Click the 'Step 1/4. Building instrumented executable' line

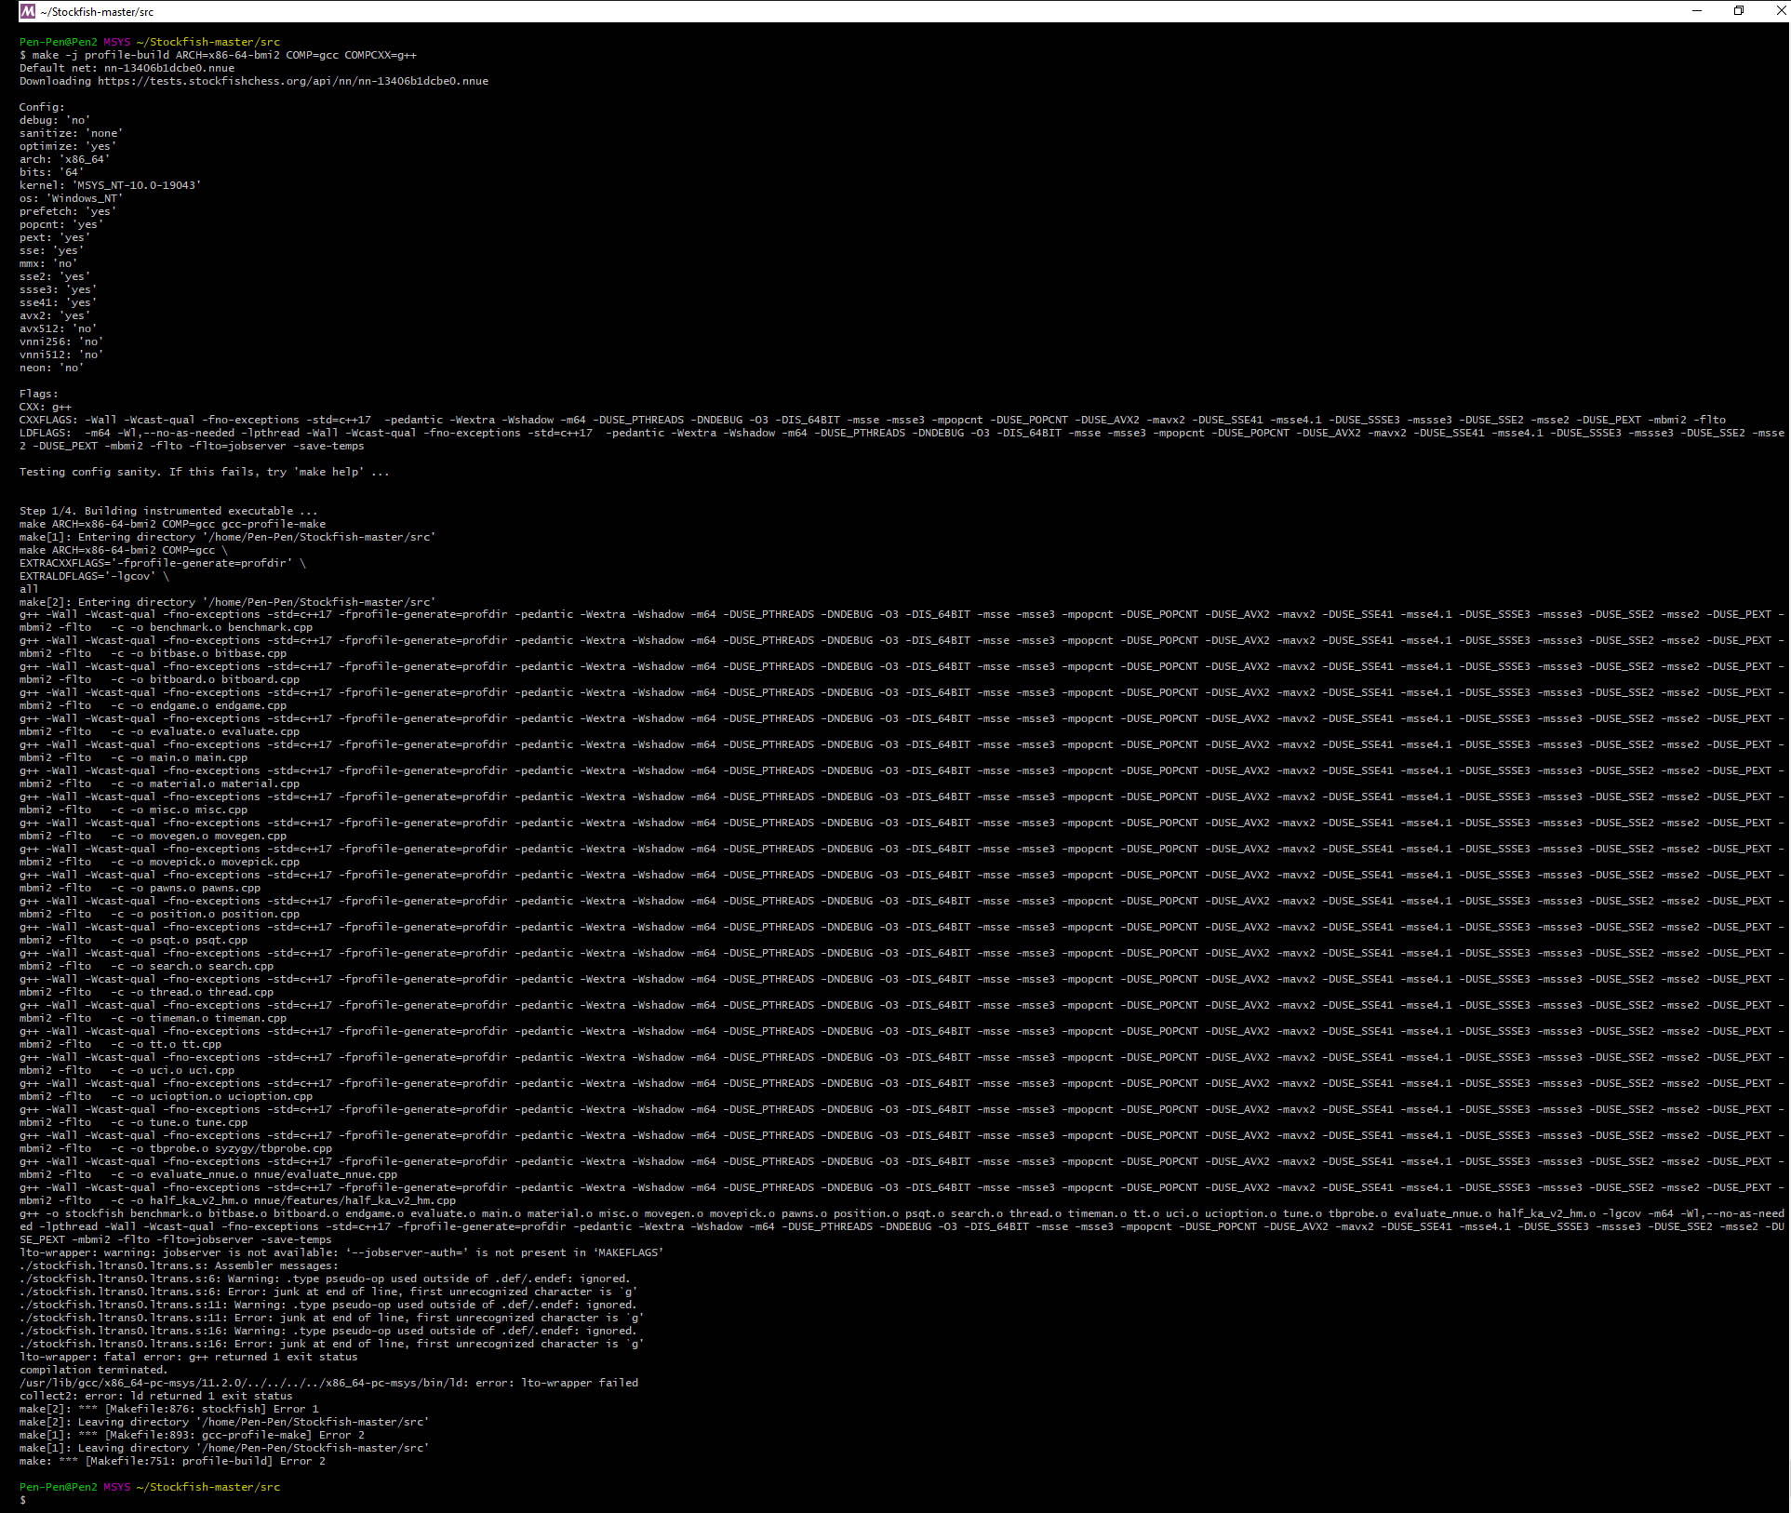167,510
